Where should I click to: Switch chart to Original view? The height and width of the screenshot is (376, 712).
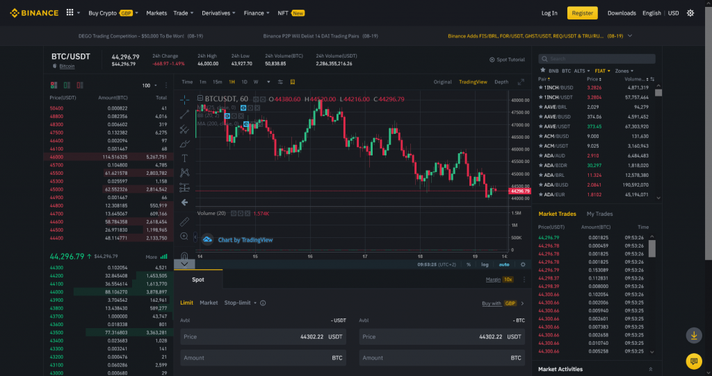(442, 82)
